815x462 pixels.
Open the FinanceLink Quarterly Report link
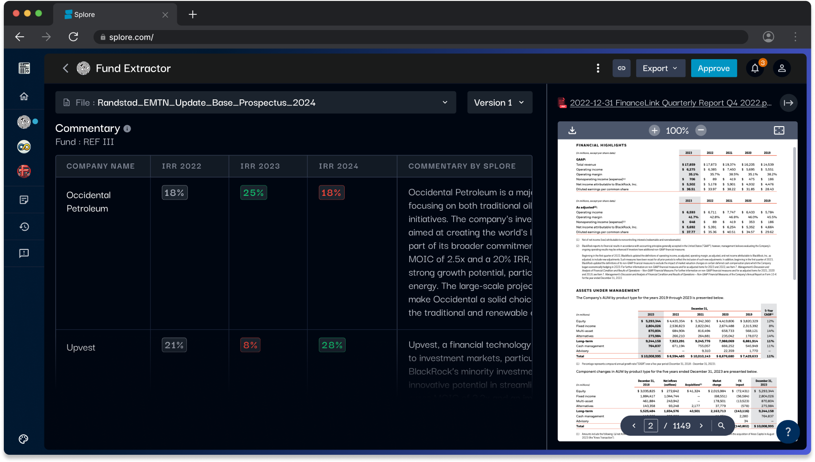[x=671, y=103]
